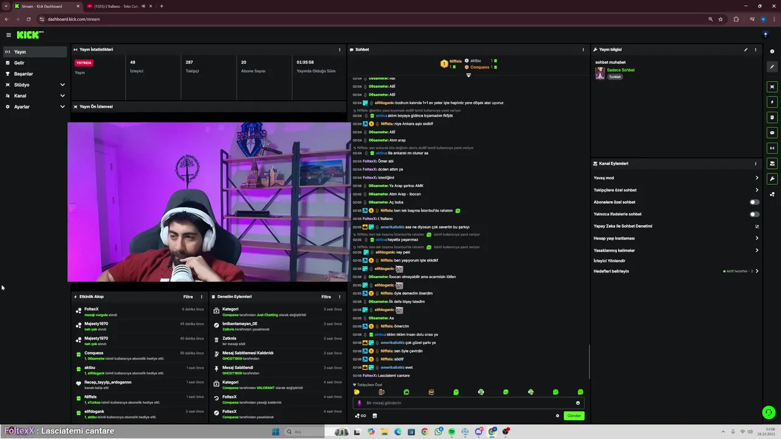Click the info icon in right sidebar
781x439 pixels.
[x=772, y=51]
